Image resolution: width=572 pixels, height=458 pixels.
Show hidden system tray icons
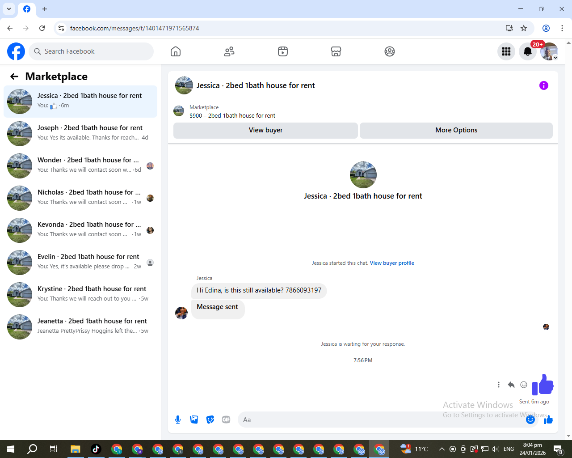point(442,449)
